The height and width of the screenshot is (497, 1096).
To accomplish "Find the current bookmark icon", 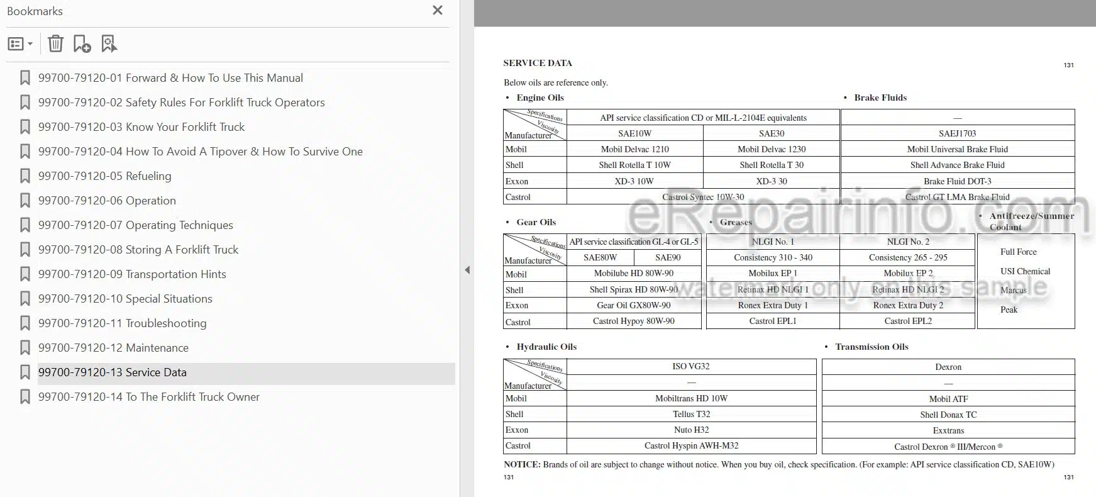I will [x=109, y=43].
